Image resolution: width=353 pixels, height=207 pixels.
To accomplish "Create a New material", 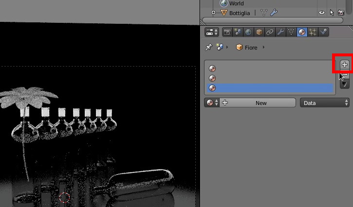I will tap(258, 103).
